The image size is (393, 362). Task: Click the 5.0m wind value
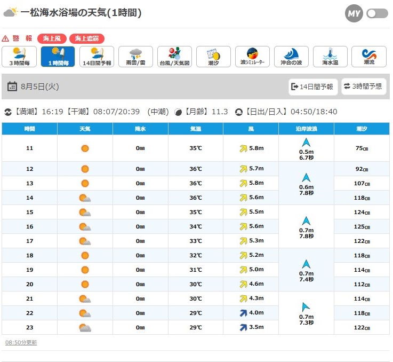pos(256,270)
